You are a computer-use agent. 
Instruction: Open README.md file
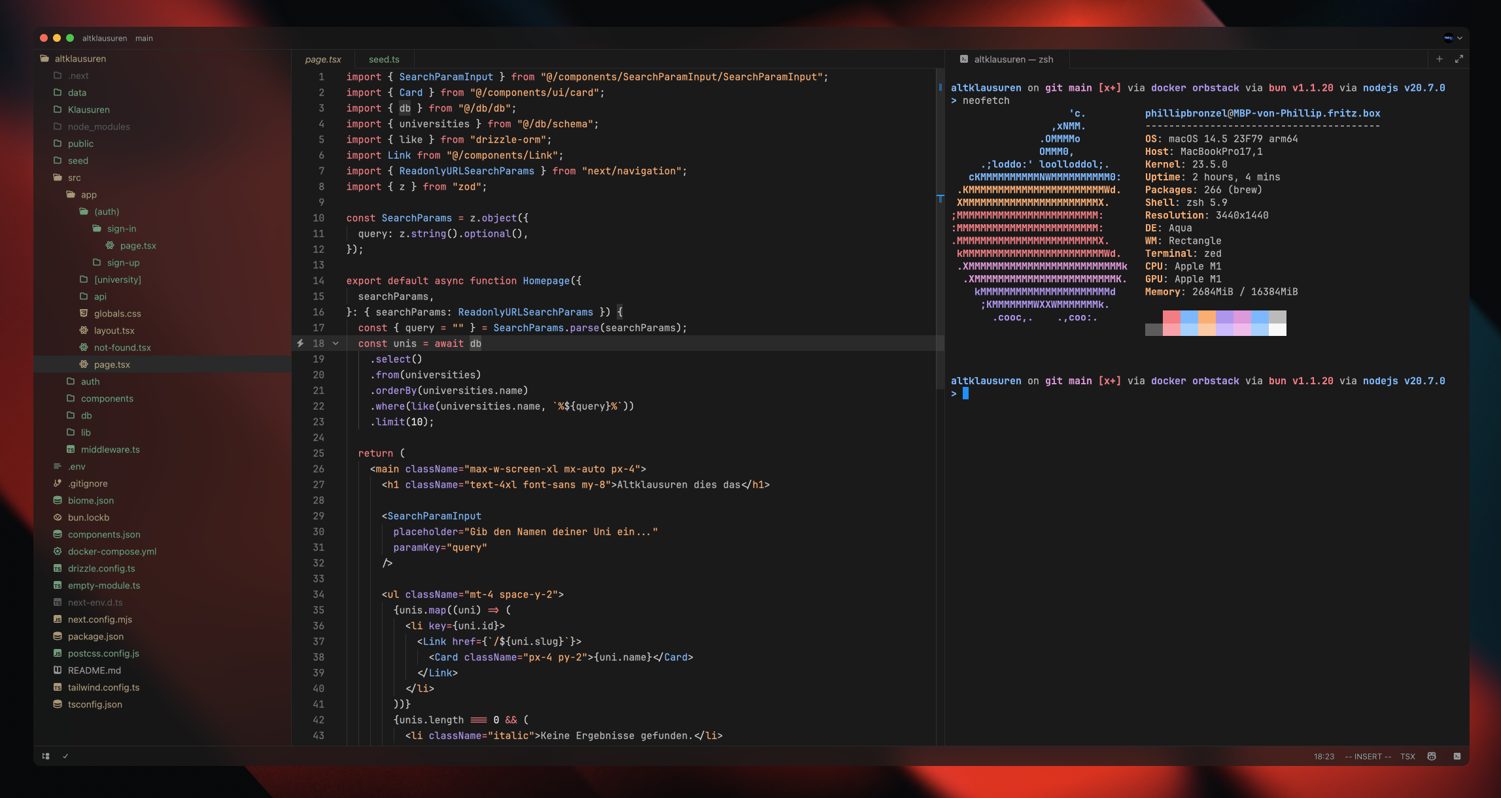click(x=162, y=670)
